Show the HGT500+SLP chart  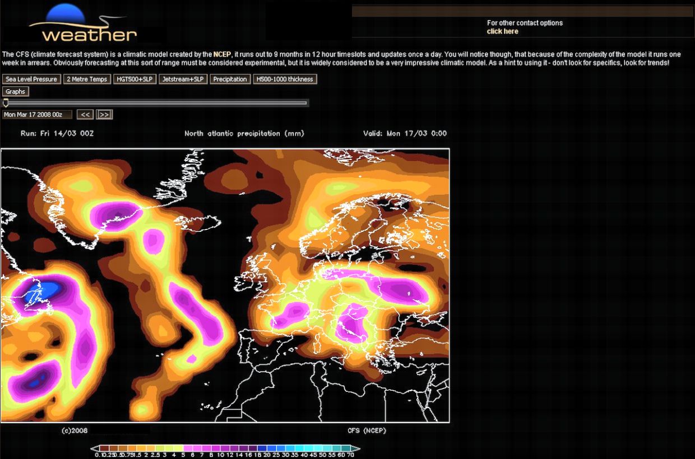[x=135, y=79]
